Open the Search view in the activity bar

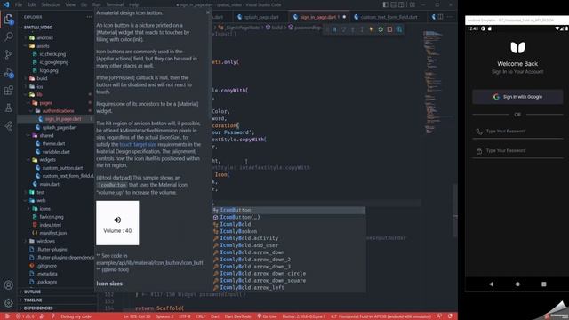coord(9,36)
